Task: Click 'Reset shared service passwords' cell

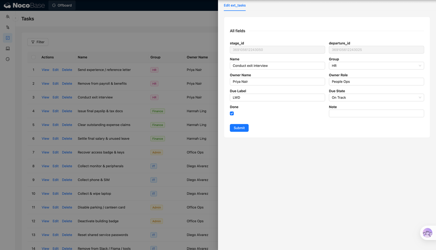Action: [x=103, y=235]
